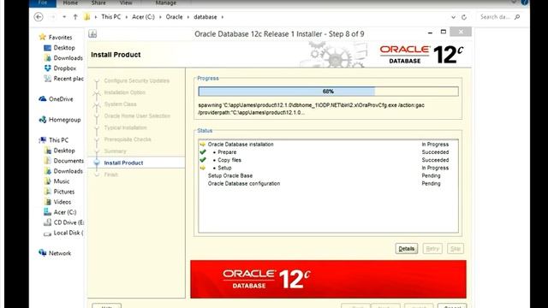Click the refresh icon in address bar
Image resolution: width=548 pixels, height=308 pixels.
464,17
